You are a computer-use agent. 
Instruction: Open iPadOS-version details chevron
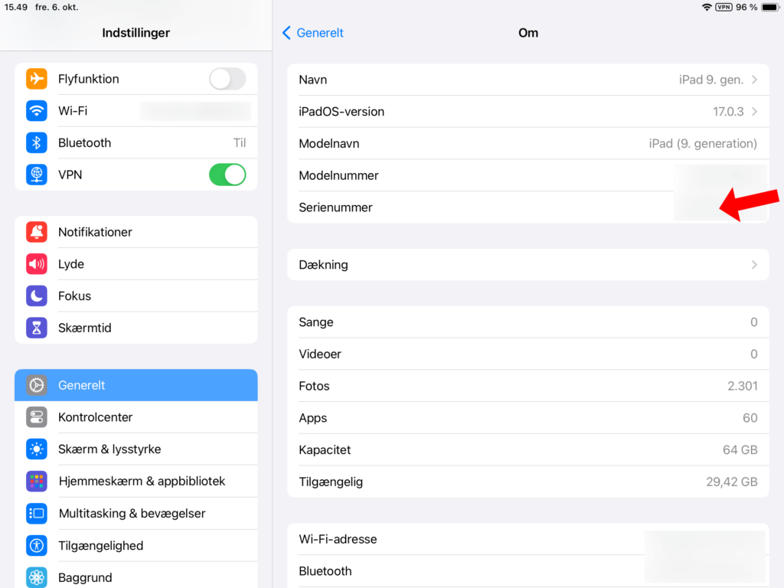click(x=754, y=112)
